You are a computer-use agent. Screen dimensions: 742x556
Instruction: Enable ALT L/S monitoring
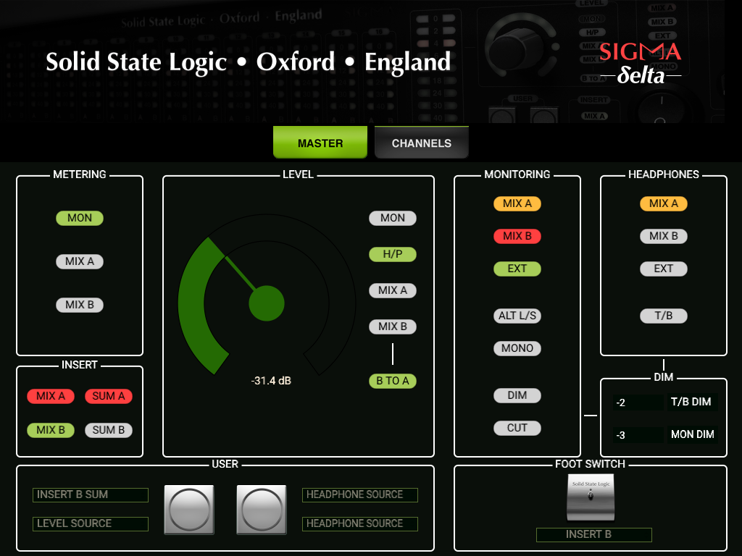(517, 316)
